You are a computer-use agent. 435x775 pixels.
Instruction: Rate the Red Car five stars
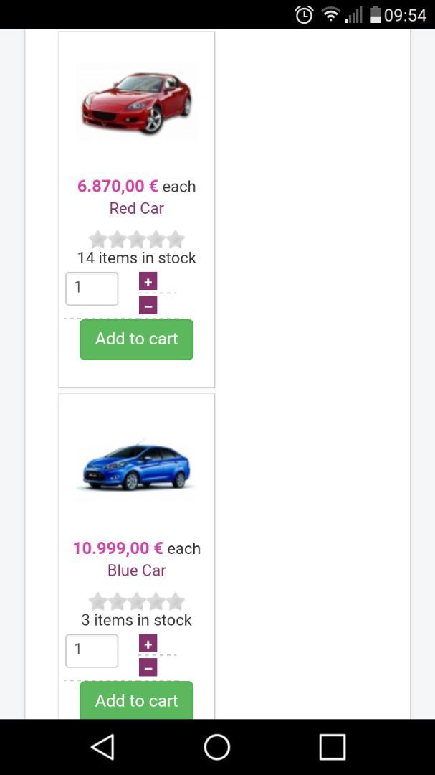(x=176, y=239)
